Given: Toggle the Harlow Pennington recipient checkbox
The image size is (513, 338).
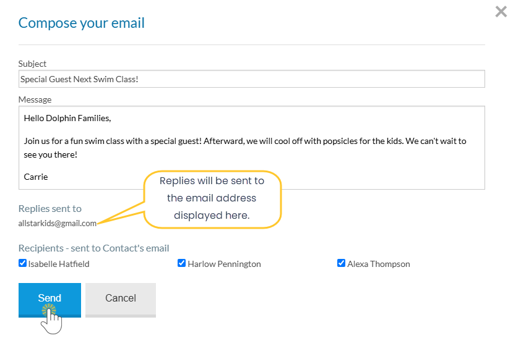Looking at the screenshot, I should point(181,263).
